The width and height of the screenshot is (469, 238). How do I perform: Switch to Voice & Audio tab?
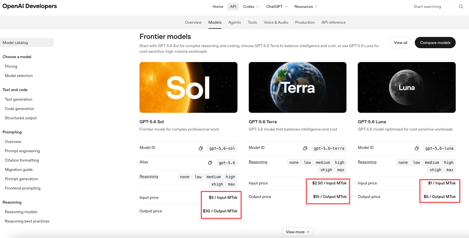tap(276, 22)
